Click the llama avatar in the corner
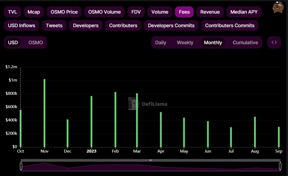288x176 pixels. [x=278, y=7]
